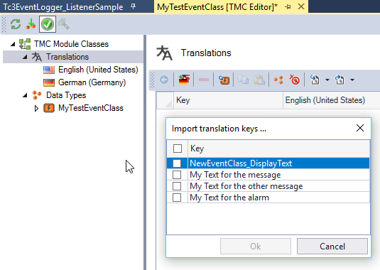Click the large Translations header icon
The image size is (380, 270).
coord(165,53)
